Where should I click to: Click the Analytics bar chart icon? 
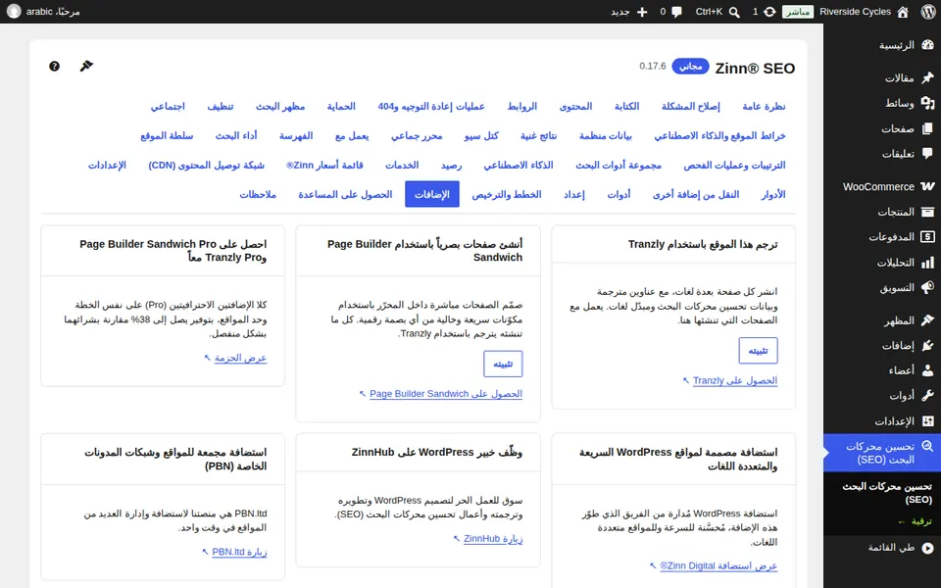928,263
